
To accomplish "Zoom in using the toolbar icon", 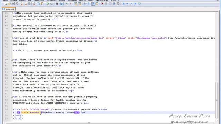I will (67, 4).
